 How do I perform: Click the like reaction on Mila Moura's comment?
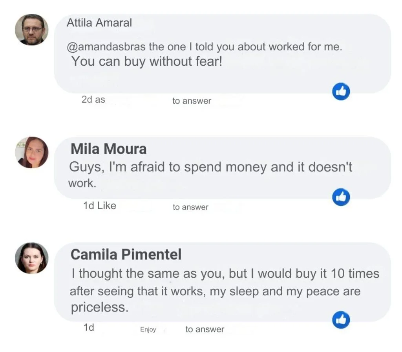341,197
